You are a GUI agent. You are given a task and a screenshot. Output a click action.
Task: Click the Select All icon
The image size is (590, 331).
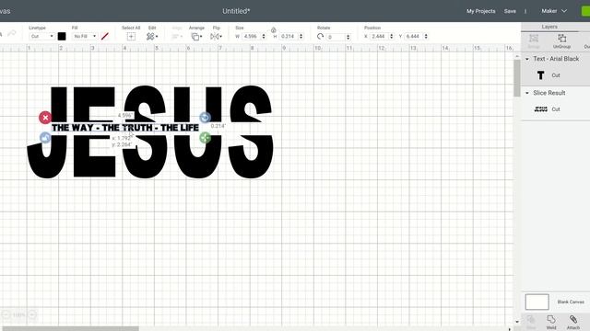(131, 37)
